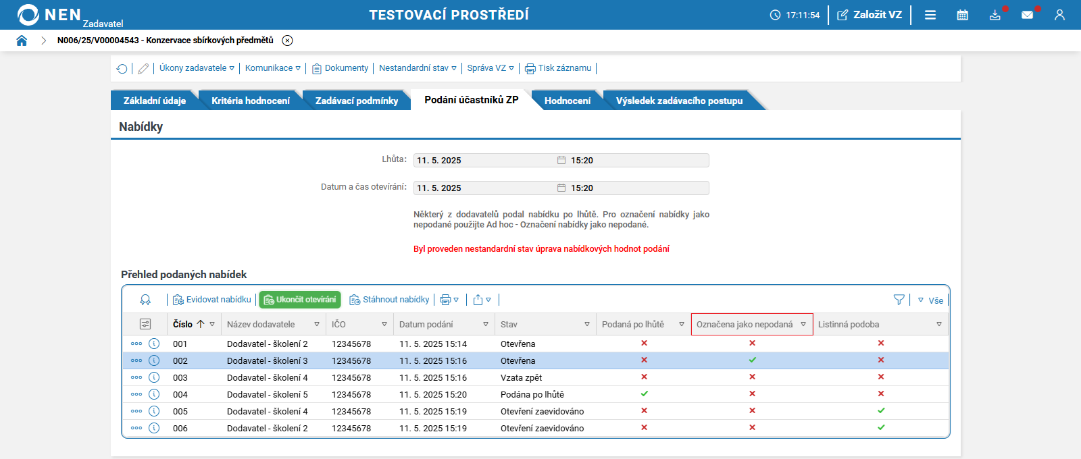The image size is (1081, 459).
Task: Open the table print dropdown
Action: 449,300
